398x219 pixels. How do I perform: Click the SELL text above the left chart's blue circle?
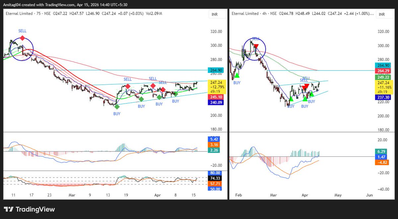coord(22,31)
